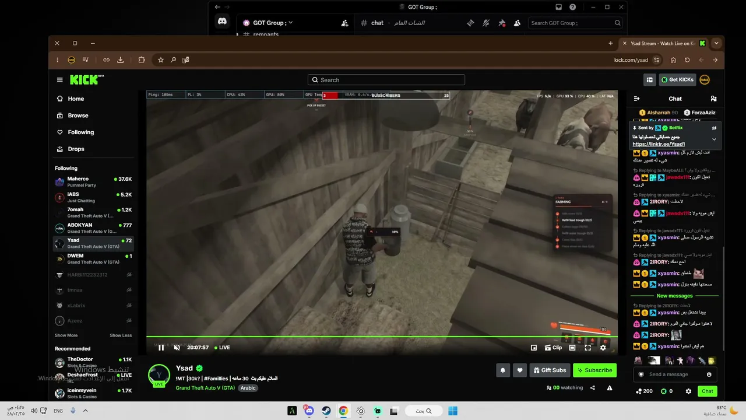Click the Kick search field
Image resolution: width=746 pixels, height=420 pixels.
coord(386,80)
